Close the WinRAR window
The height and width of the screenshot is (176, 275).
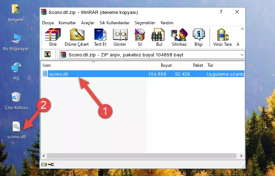pos(237,12)
